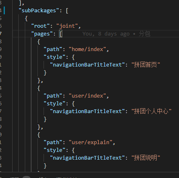Click the opening bracket after "subPackages"

point(67,11)
